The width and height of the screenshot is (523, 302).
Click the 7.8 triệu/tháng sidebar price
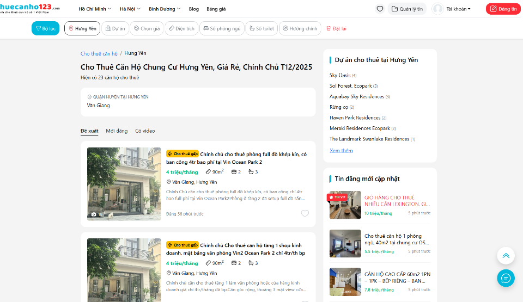(379, 290)
